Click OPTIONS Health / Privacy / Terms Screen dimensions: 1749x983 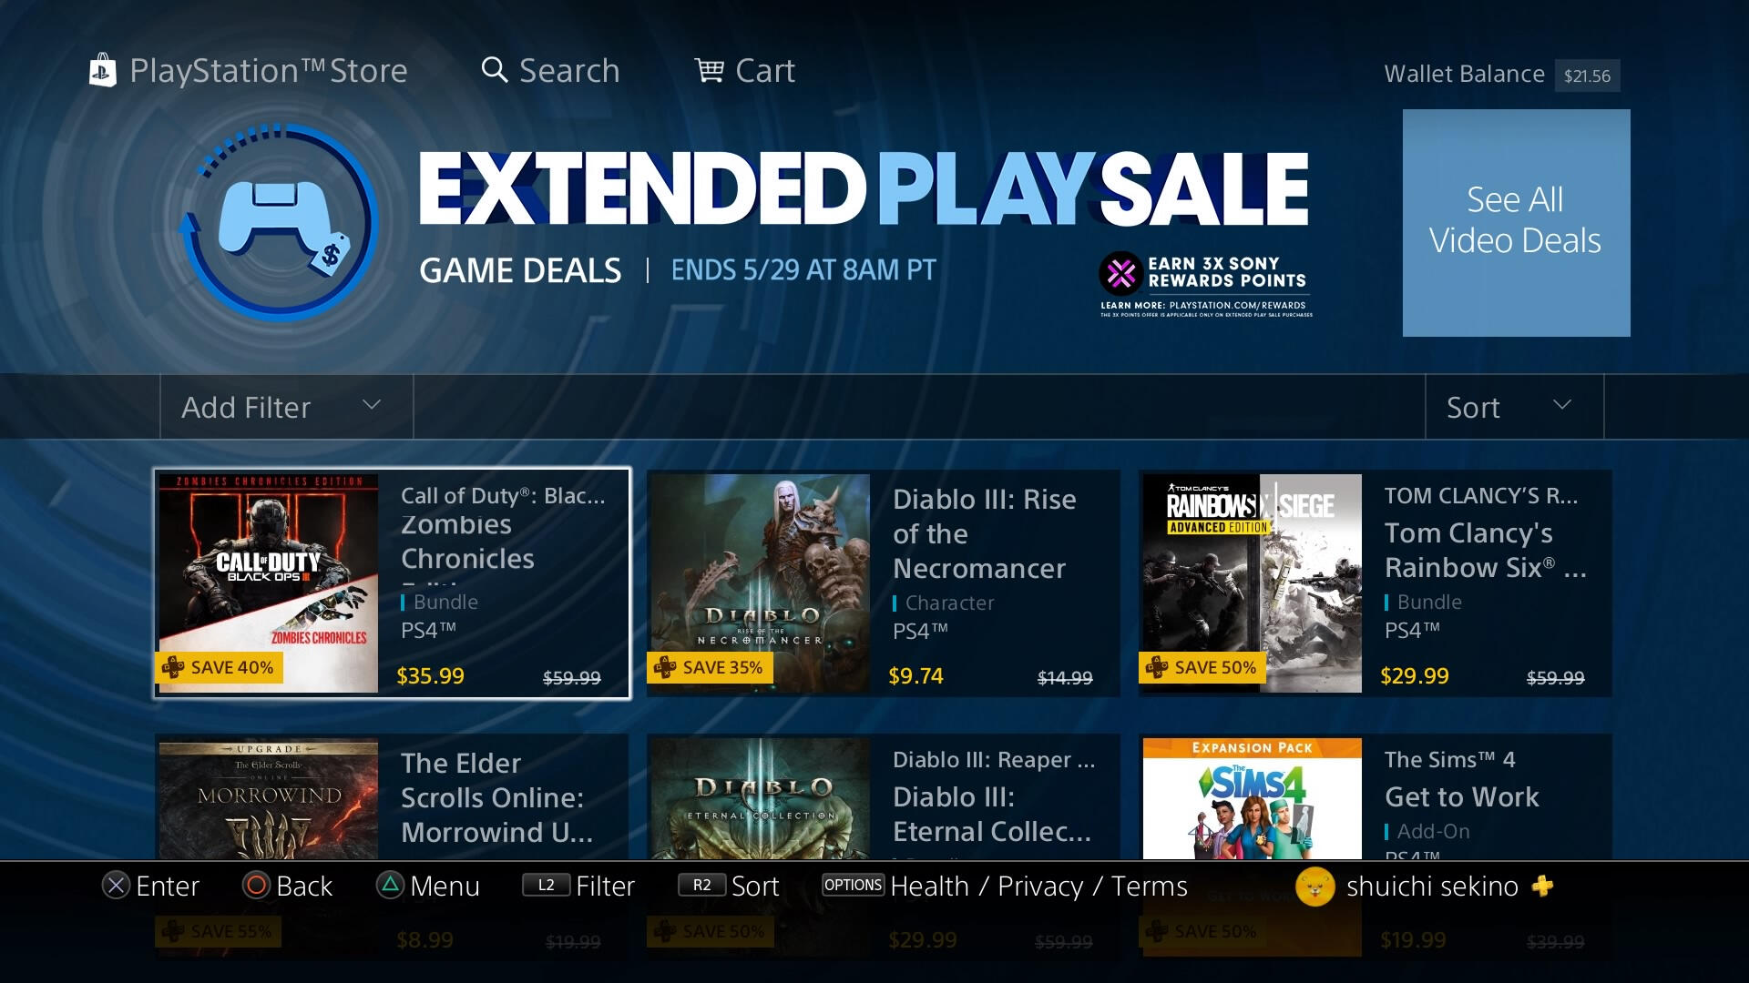point(1005,886)
